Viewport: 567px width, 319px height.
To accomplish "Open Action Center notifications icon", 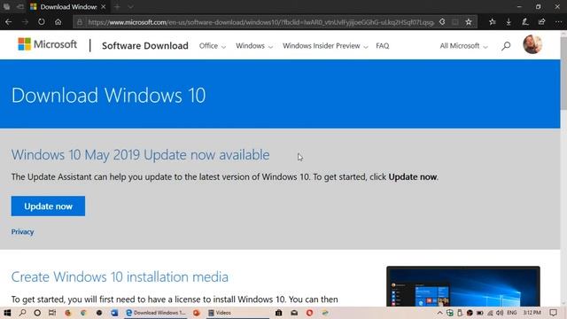I will click(x=553, y=313).
